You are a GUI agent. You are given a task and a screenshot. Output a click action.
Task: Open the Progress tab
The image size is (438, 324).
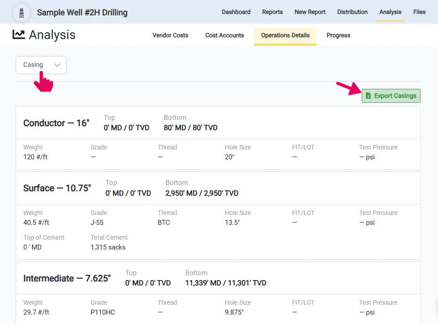pyautogui.click(x=338, y=35)
